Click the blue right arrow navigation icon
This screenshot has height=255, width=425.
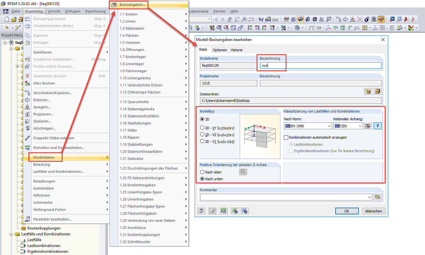pos(223,19)
